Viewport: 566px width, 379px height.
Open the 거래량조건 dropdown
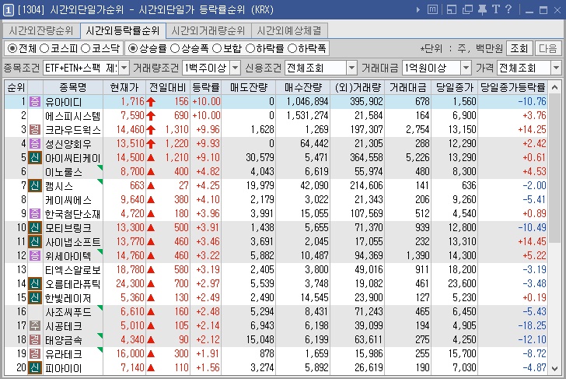[x=235, y=68]
